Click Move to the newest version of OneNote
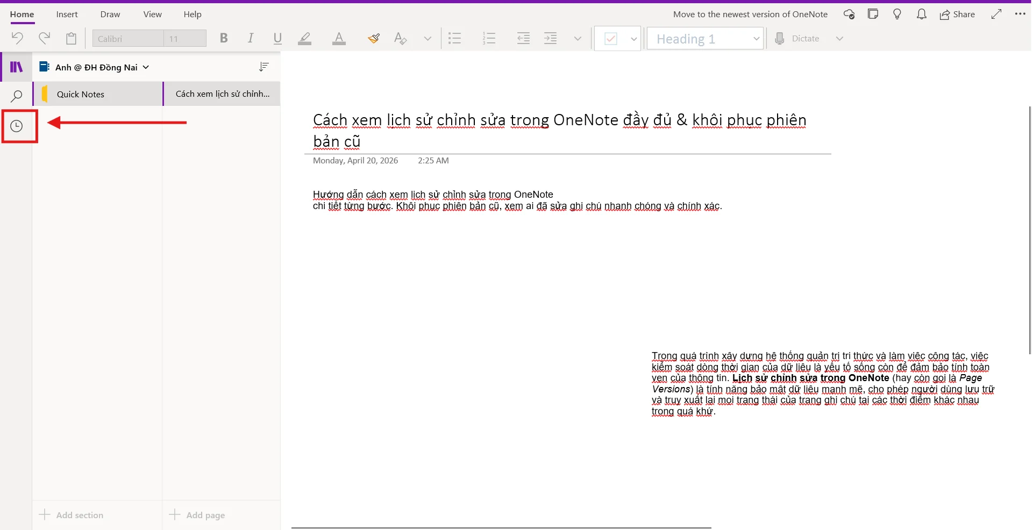This screenshot has height=530, width=1033. [x=750, y=15]
